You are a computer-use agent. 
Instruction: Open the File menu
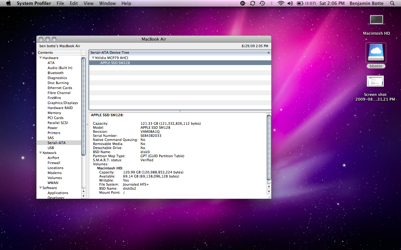click(x=60, y=3)
